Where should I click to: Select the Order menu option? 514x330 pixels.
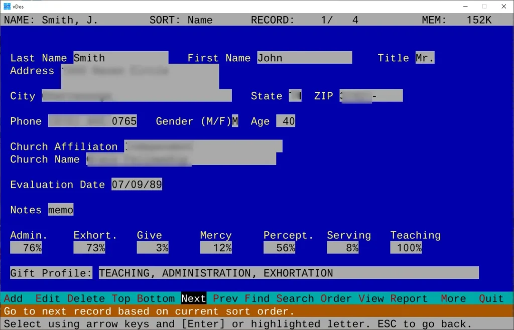336,298
